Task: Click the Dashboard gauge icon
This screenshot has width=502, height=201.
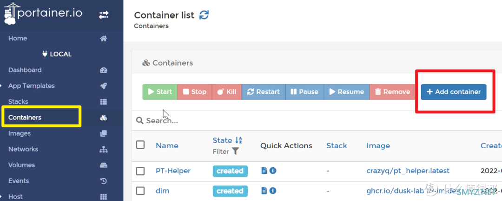Action: click(104, 70)
